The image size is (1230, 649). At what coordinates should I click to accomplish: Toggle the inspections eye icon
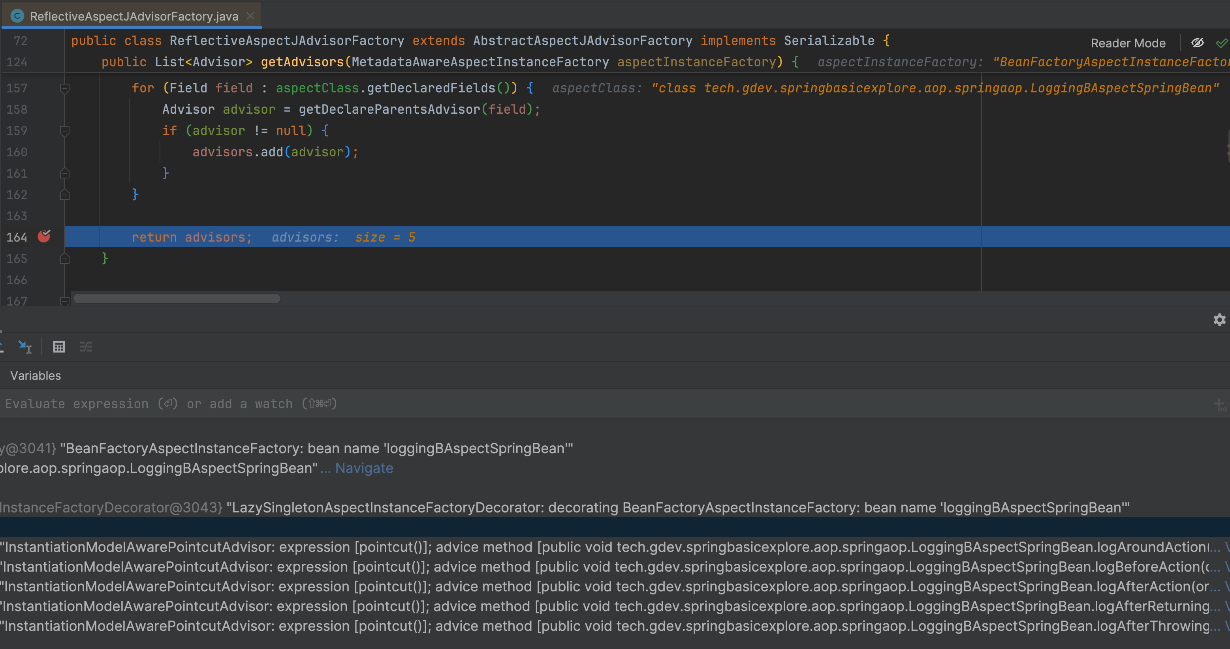[x=1197, y=43]
